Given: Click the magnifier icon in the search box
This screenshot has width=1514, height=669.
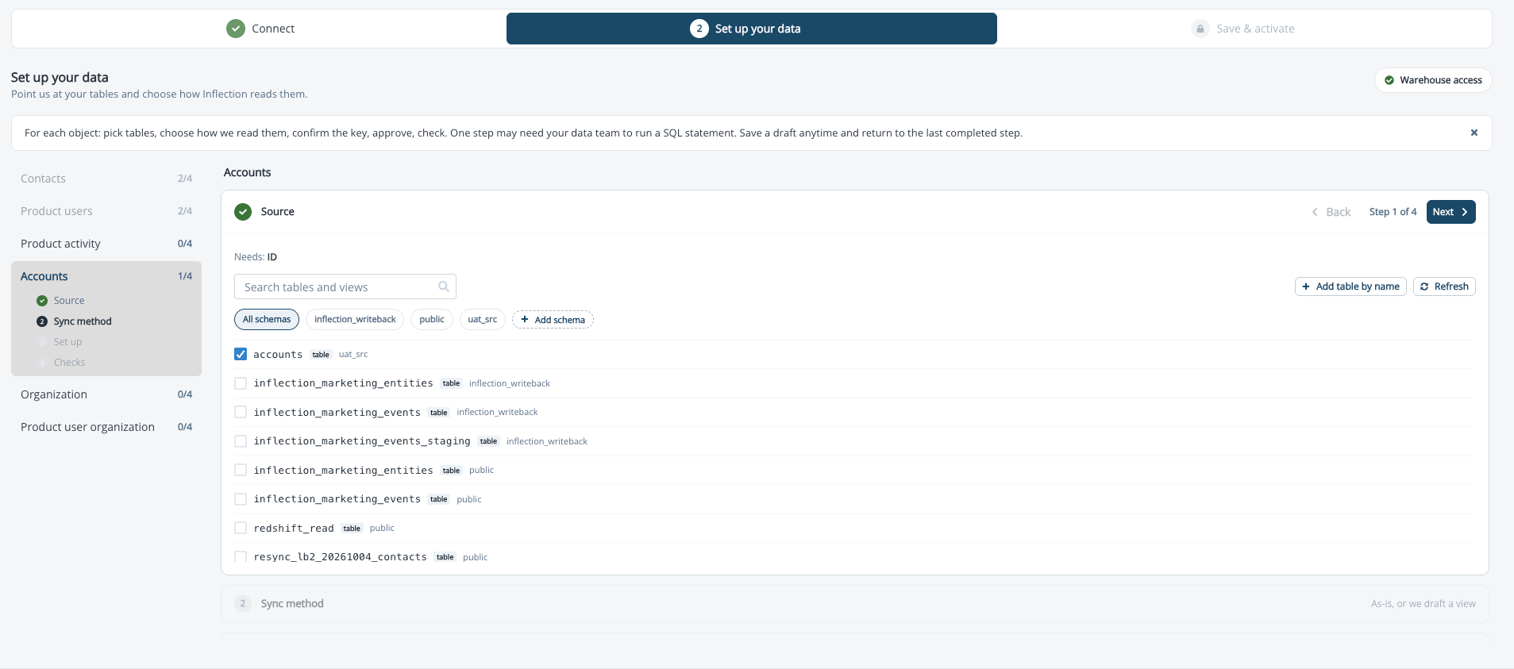Looking at the screenshot, I should [x=444, y=286].
